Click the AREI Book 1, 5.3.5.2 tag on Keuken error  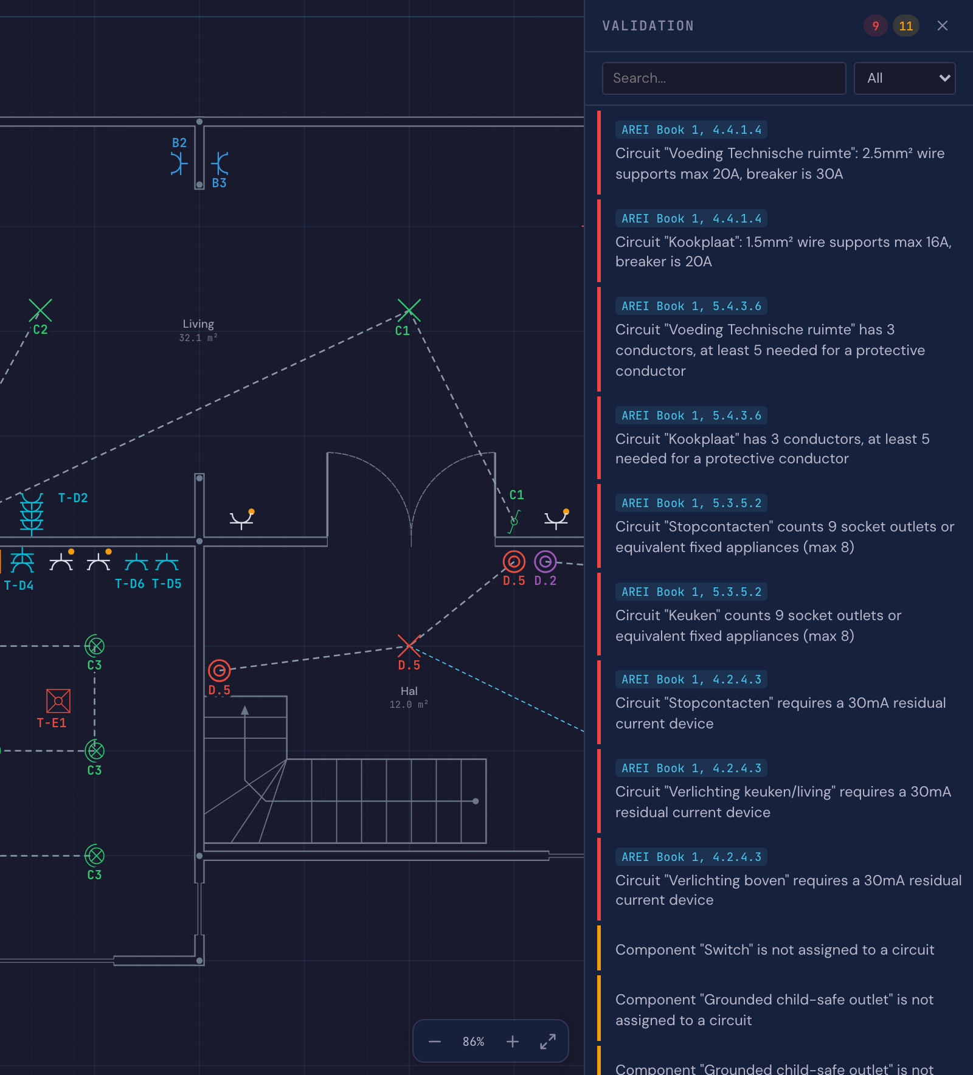tap(691, 592)
